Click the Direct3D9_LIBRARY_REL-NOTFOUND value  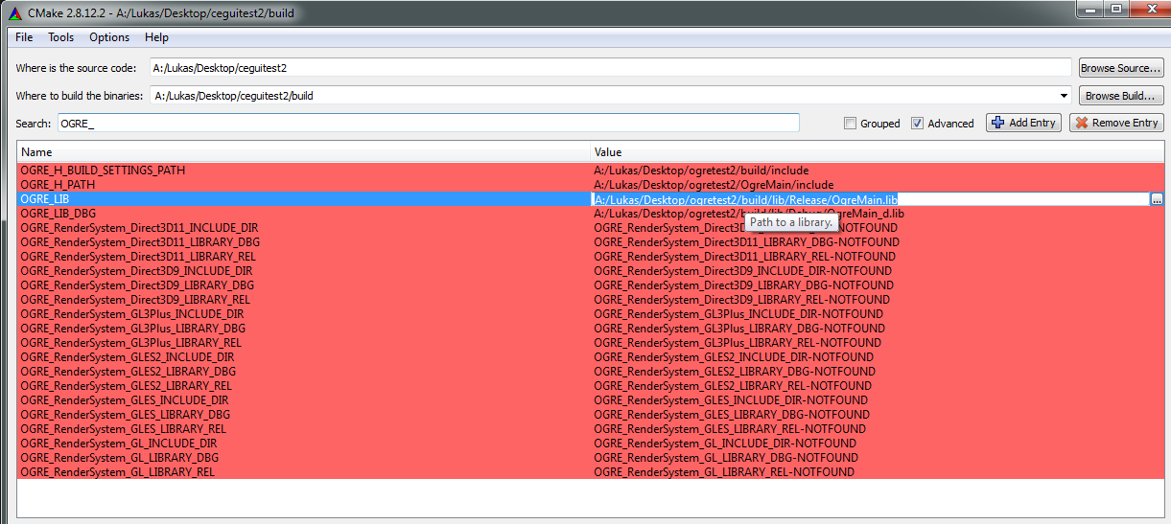[x=742, y=300]
